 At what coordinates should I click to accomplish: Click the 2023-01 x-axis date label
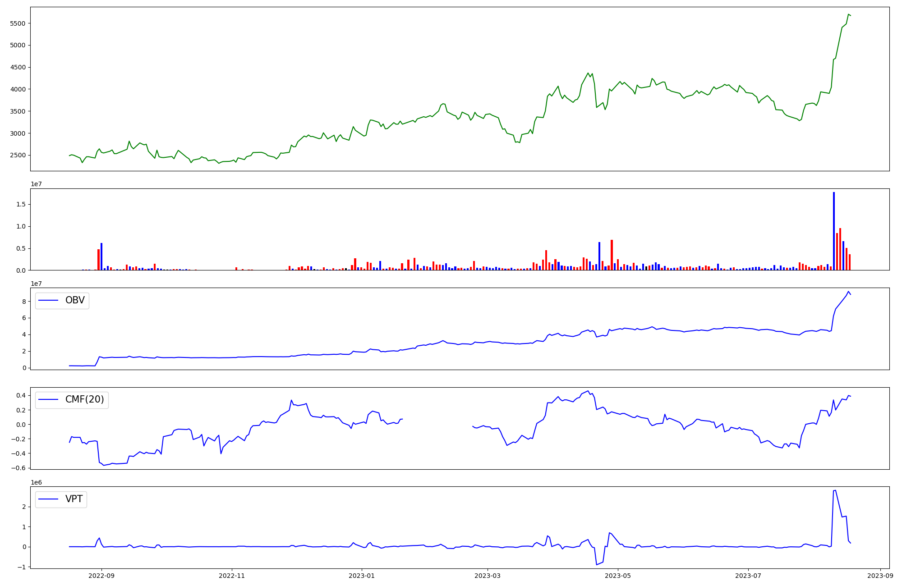pos(362,575)
